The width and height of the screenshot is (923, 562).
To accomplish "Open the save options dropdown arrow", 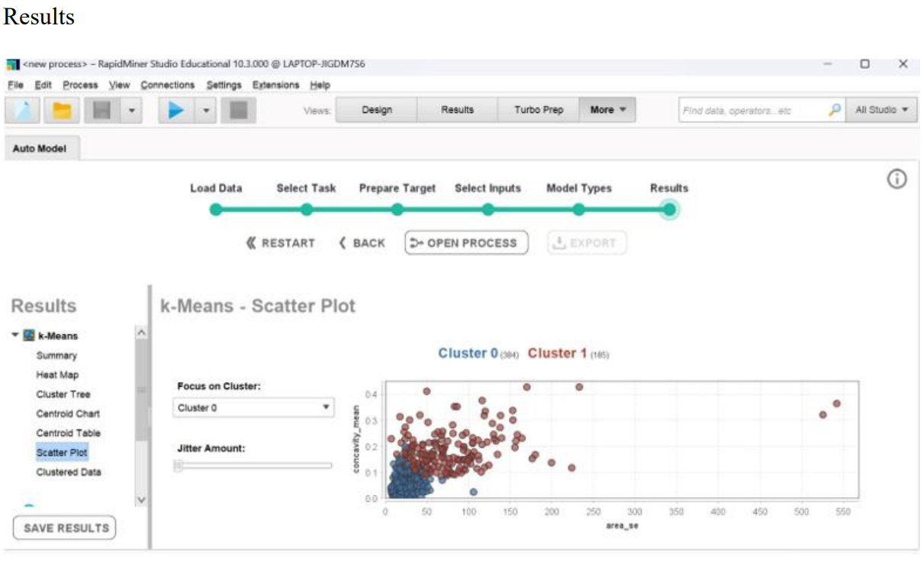I will pyautogui.click(x=131, y=111).
